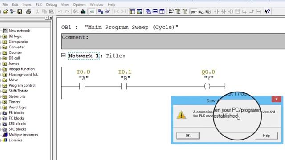Open the File menu

tap(5, 4)
